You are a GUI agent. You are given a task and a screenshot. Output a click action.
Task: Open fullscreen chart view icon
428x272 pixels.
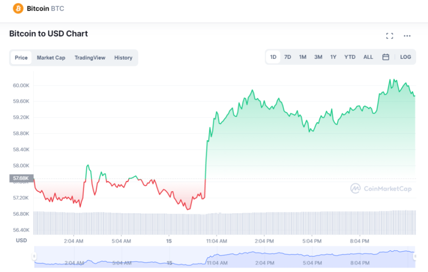389,36
